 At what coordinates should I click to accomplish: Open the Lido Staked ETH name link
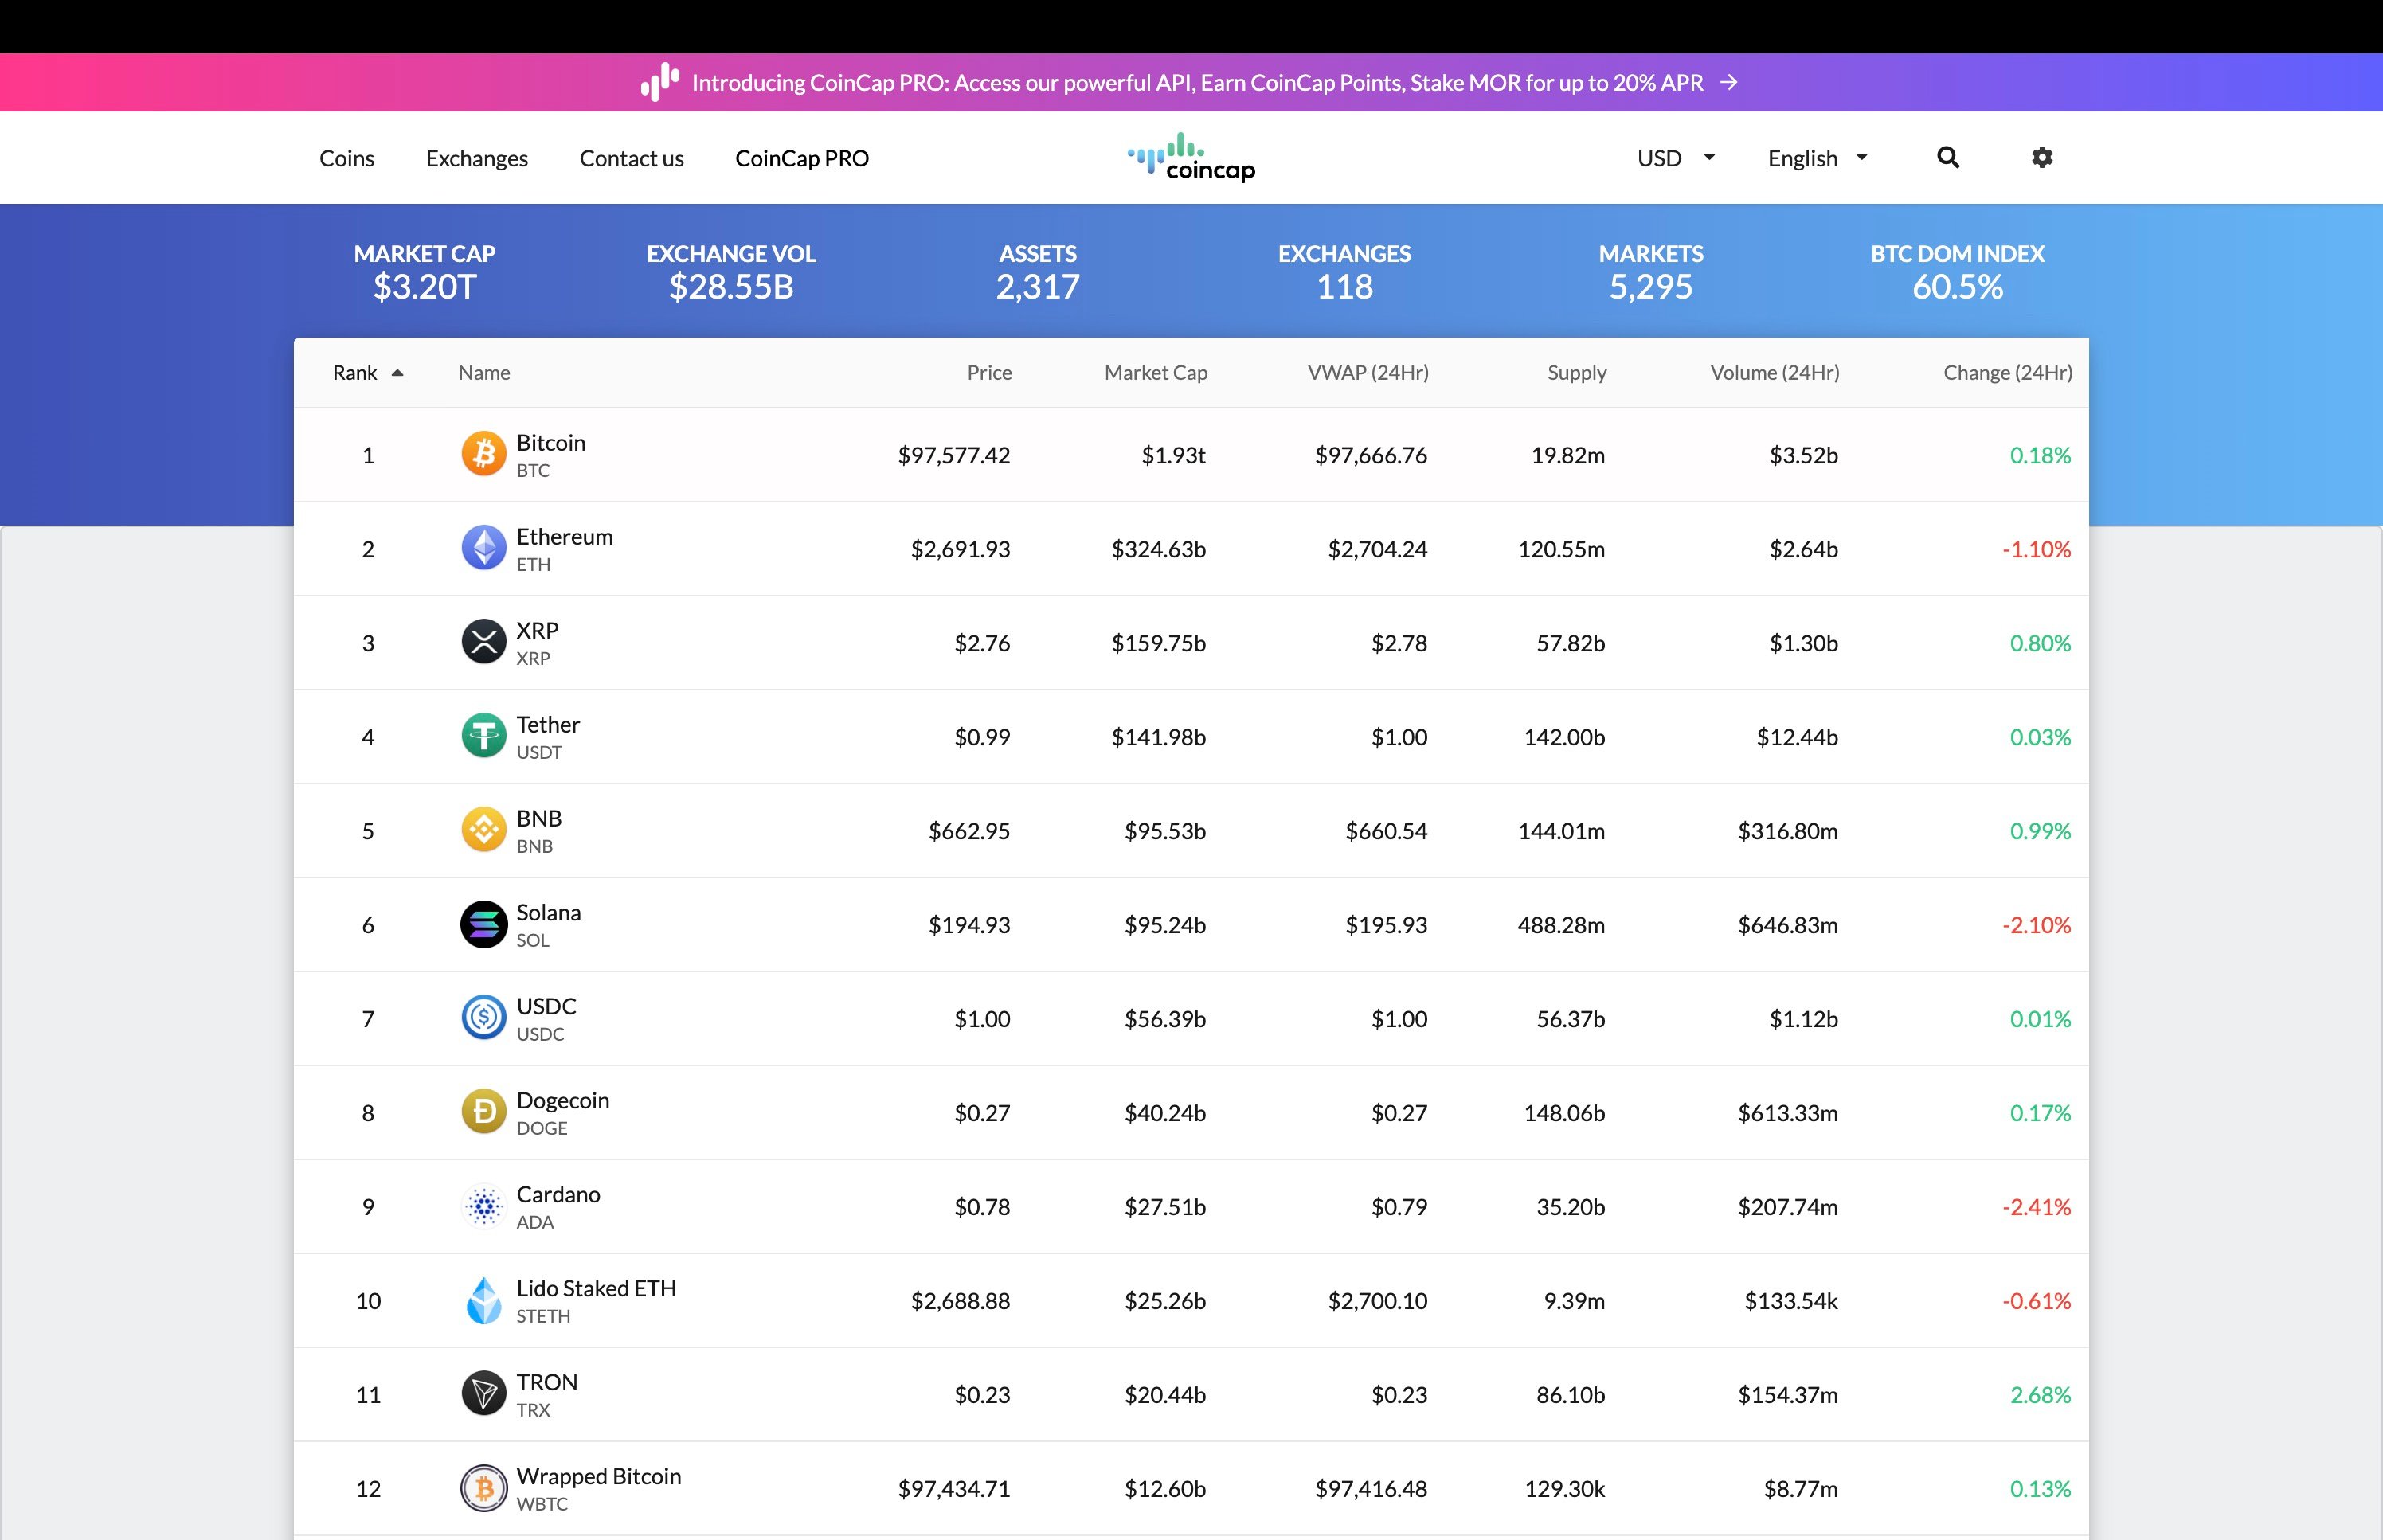[596, 1288]
